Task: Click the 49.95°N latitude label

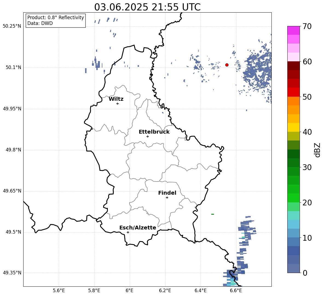Action: (x=12, y=108)
